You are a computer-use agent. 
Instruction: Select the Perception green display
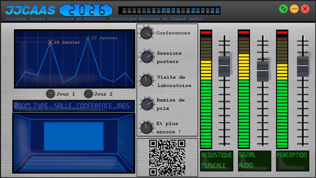point(292,161)
